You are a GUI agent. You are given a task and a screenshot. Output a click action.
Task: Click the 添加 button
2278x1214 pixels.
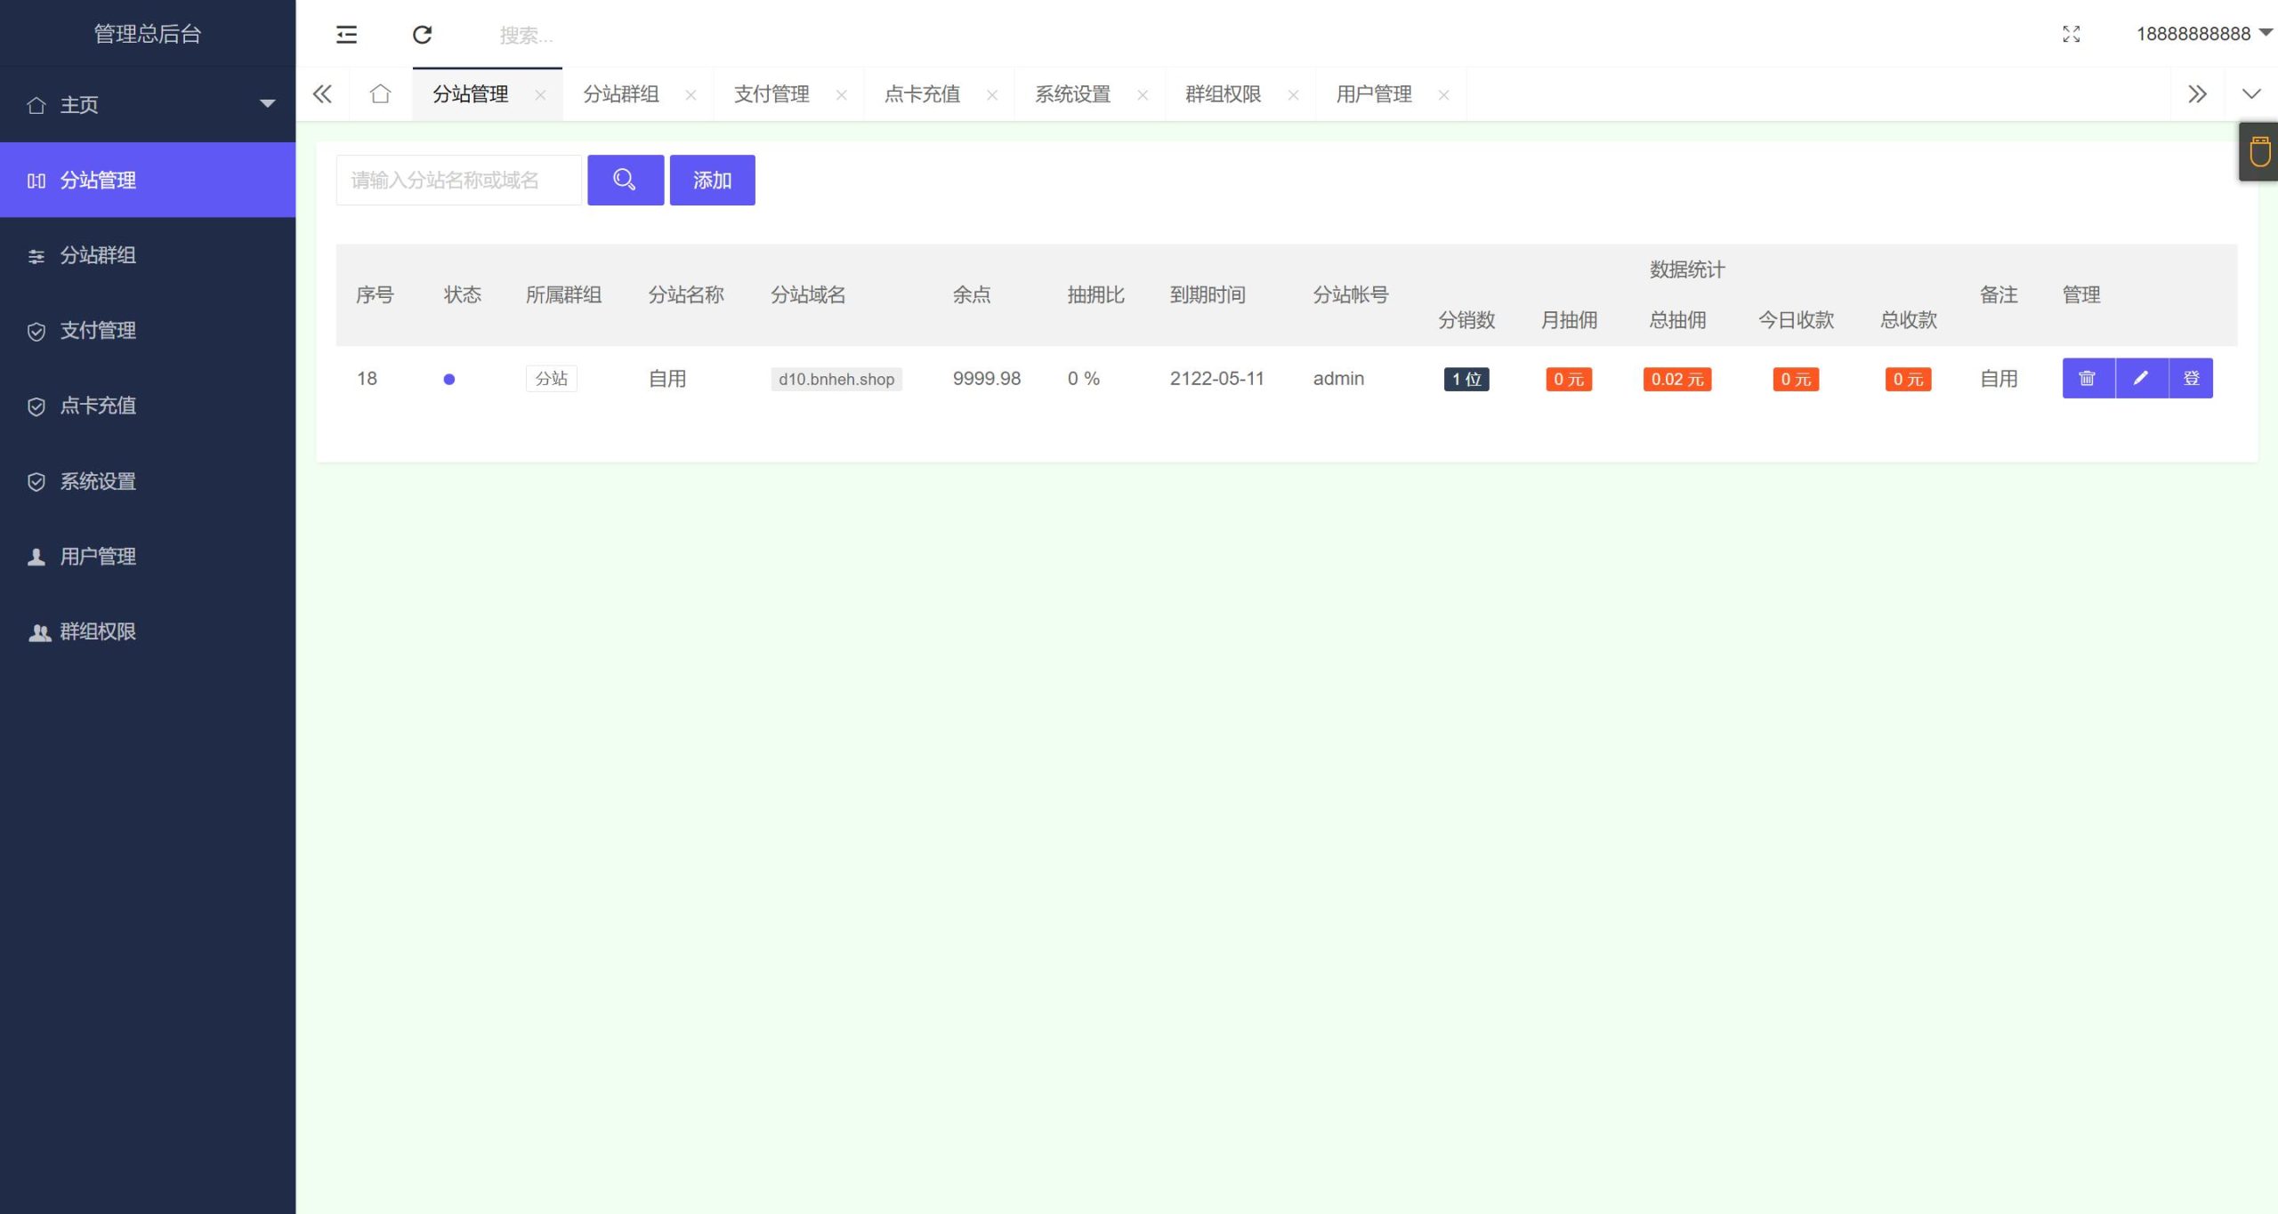712,180
